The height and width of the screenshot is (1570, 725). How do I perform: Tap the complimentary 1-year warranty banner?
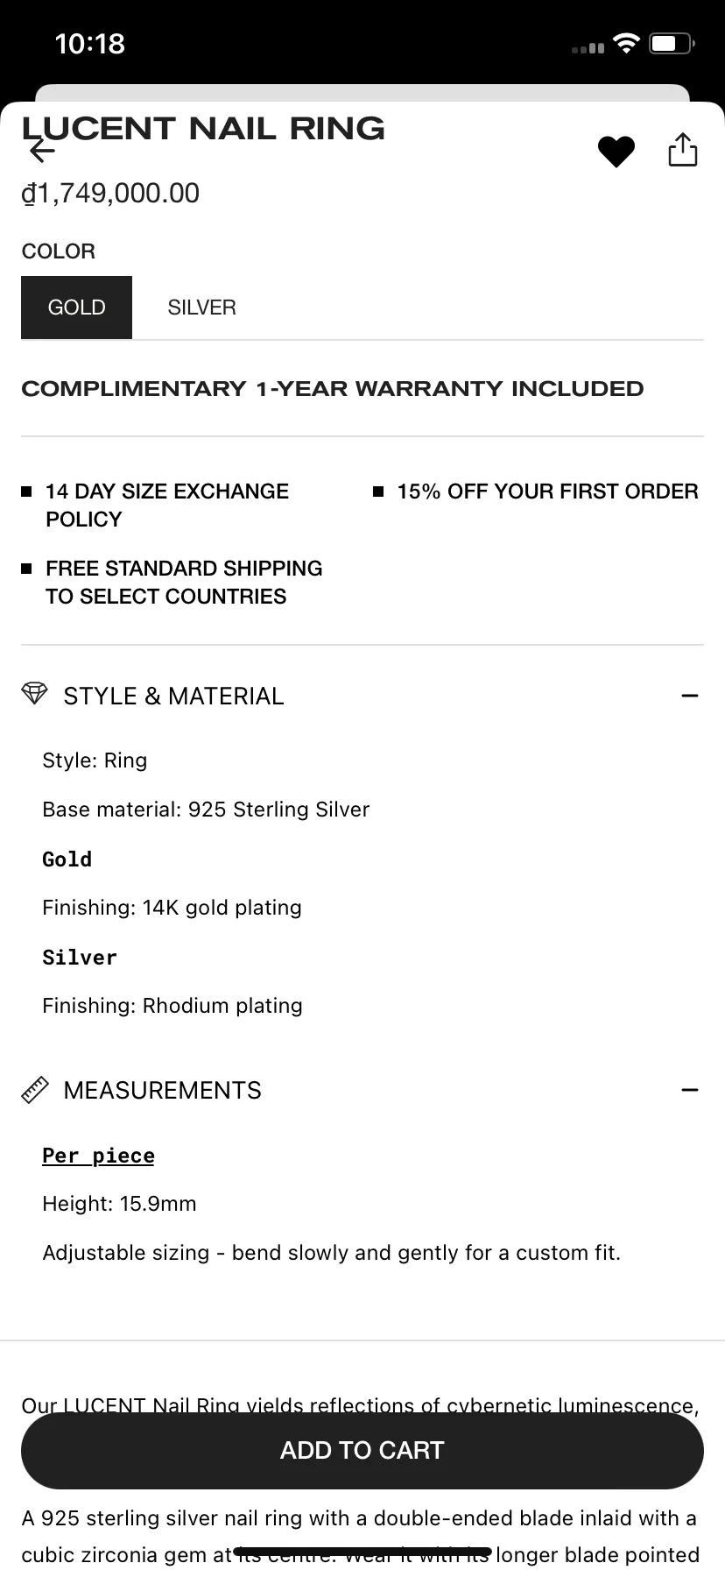(333, 388)
